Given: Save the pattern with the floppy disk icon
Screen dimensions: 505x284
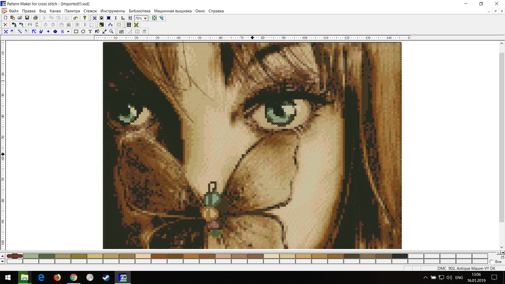Looking at the screenshot, I should pos(27,18).
